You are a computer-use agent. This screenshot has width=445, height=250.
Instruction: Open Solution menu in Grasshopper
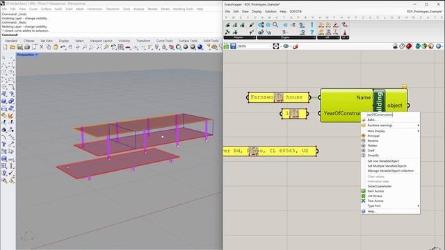tap(270, 12)
